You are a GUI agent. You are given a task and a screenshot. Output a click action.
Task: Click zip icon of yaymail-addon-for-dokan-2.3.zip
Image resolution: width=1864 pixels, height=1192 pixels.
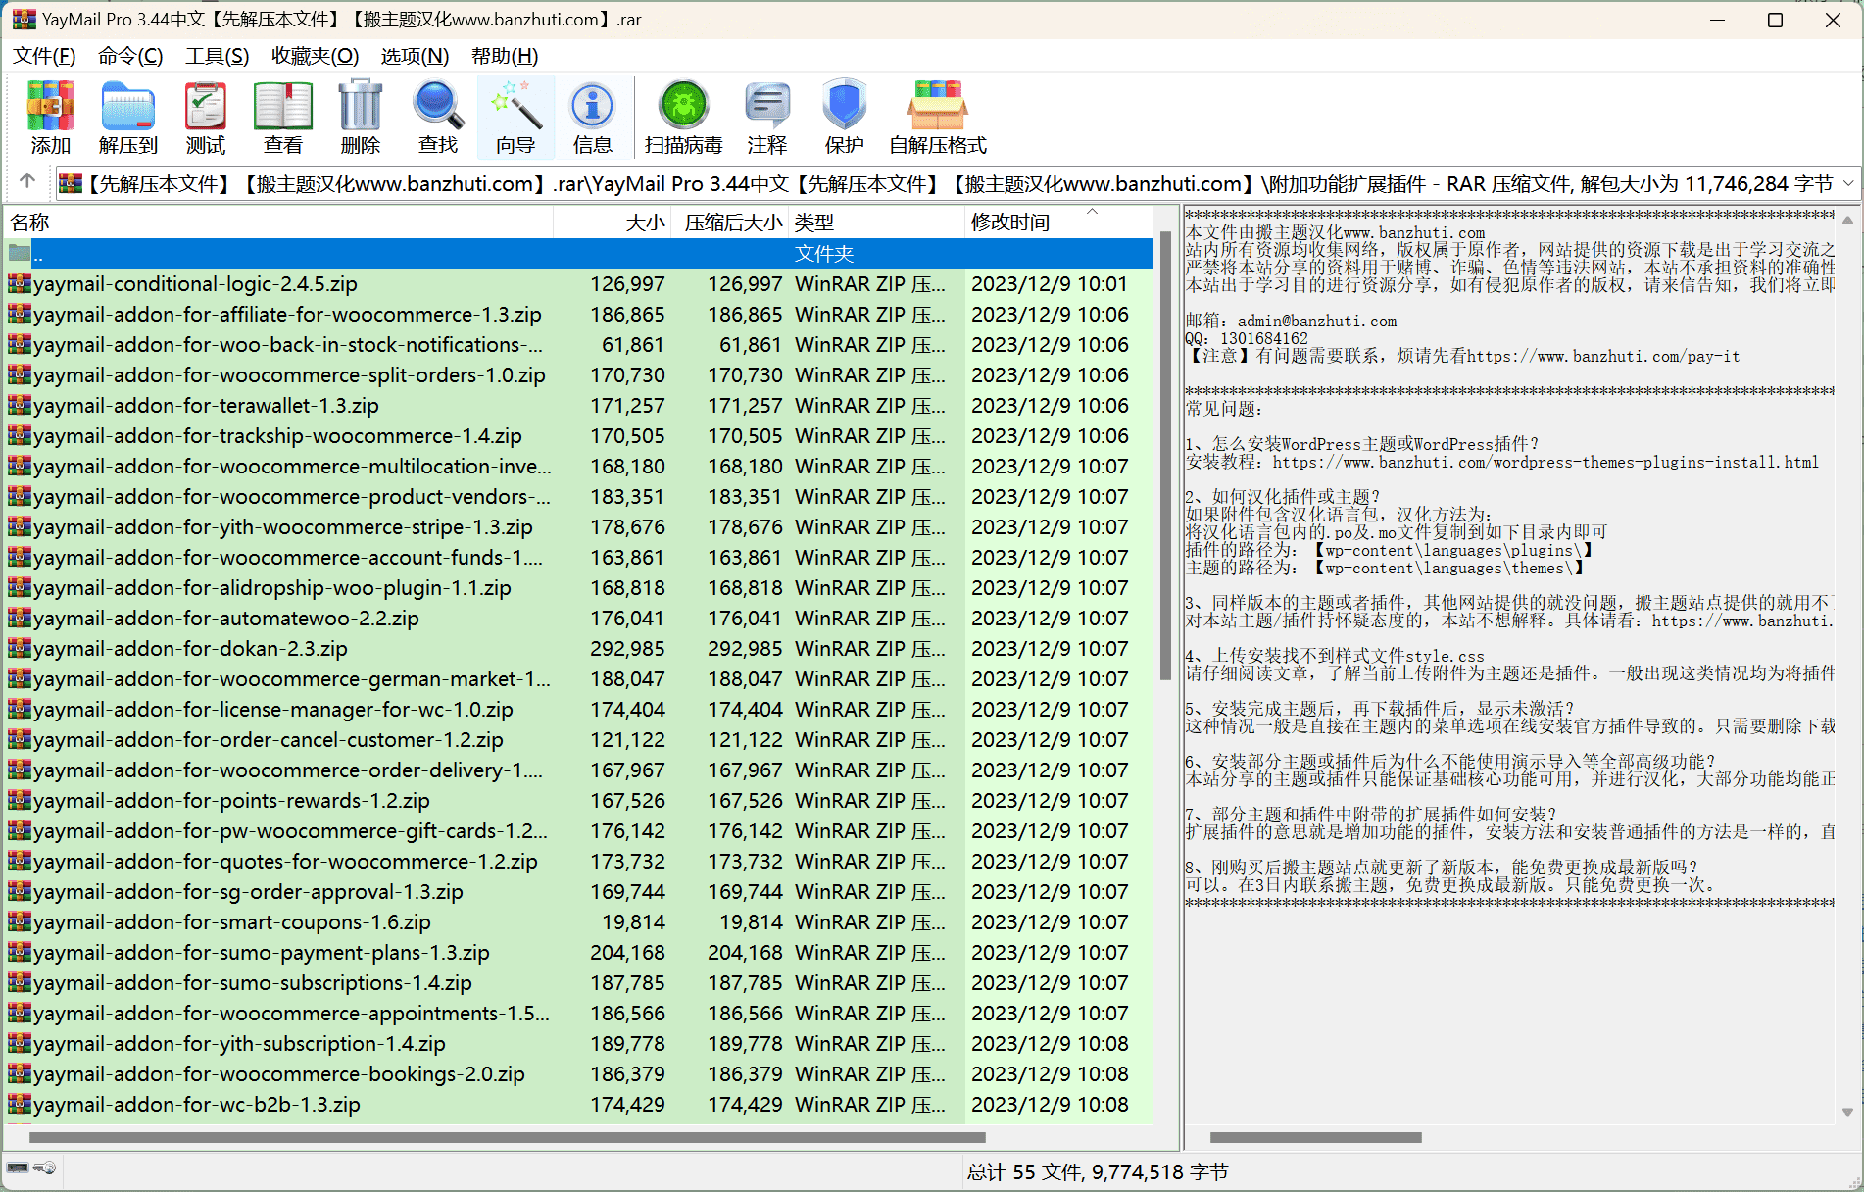(x=20, y=649)
